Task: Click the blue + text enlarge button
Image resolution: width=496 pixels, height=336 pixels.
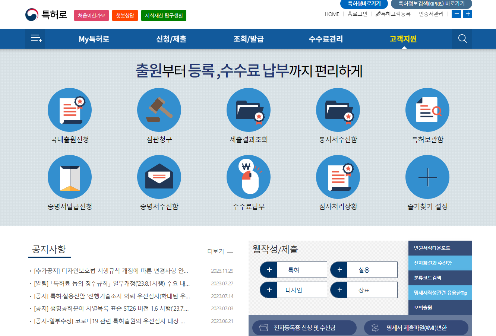Action: coord(468,14)
